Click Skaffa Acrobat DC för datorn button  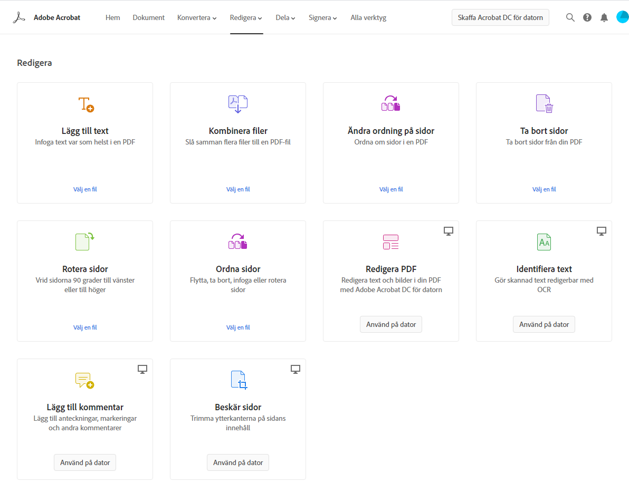click(x=500, y=17)
